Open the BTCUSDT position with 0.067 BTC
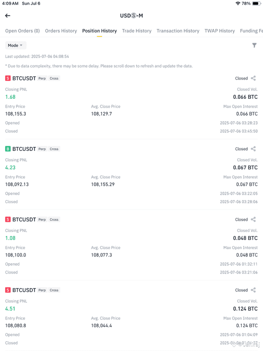Screen dimensions: 263x351 (x=131, y=175)
